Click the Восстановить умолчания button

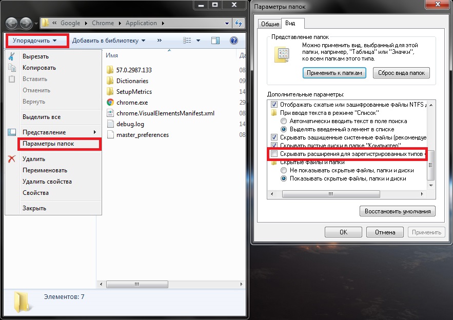point(398,211)
